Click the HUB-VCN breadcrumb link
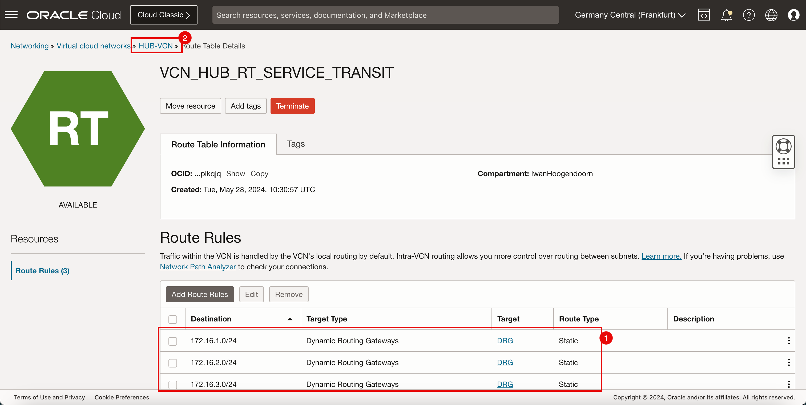806x405 pixels. (156, 46)
